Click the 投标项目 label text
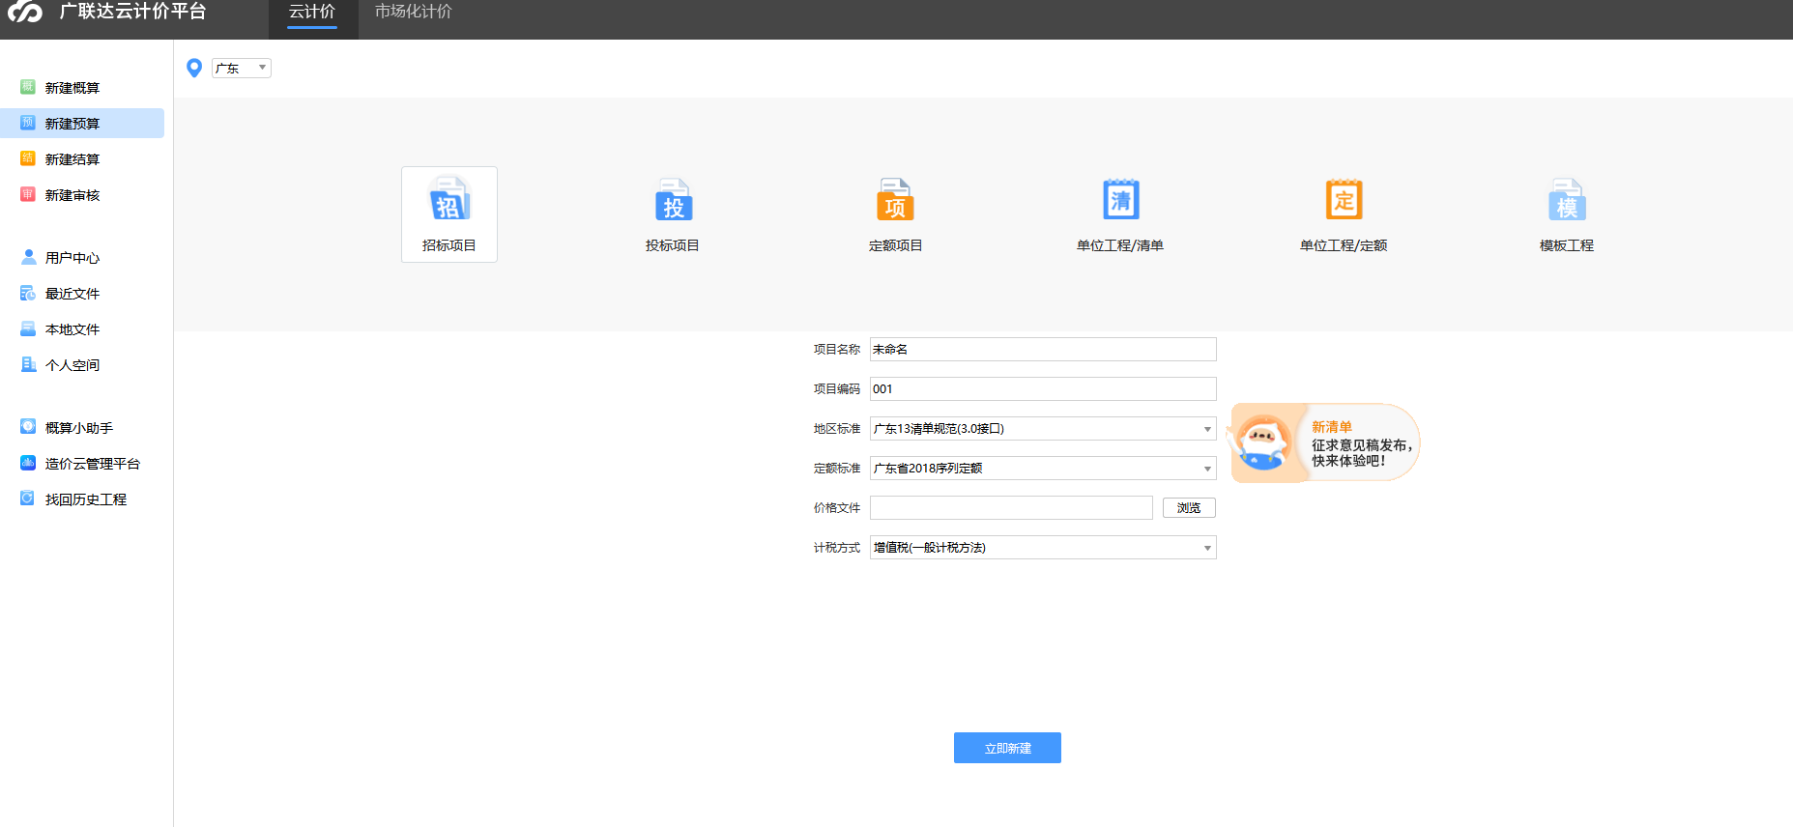The width and height of the screenshot is (1793, 827). pyautogui.click(x=673, y=245)
